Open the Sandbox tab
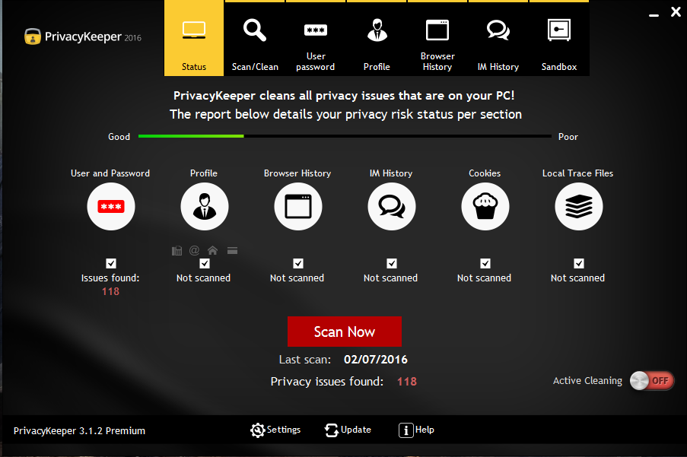This screenshot has height=457, width=687. coord(559,39)
